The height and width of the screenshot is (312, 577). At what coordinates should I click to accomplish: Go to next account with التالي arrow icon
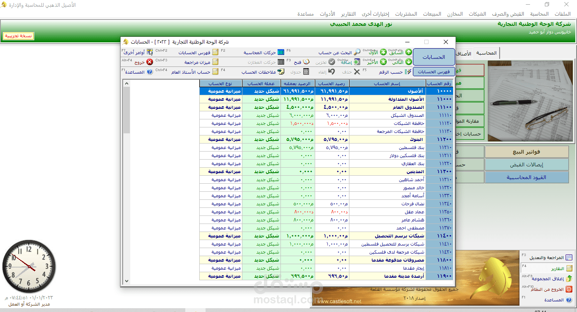click(408, 62)
